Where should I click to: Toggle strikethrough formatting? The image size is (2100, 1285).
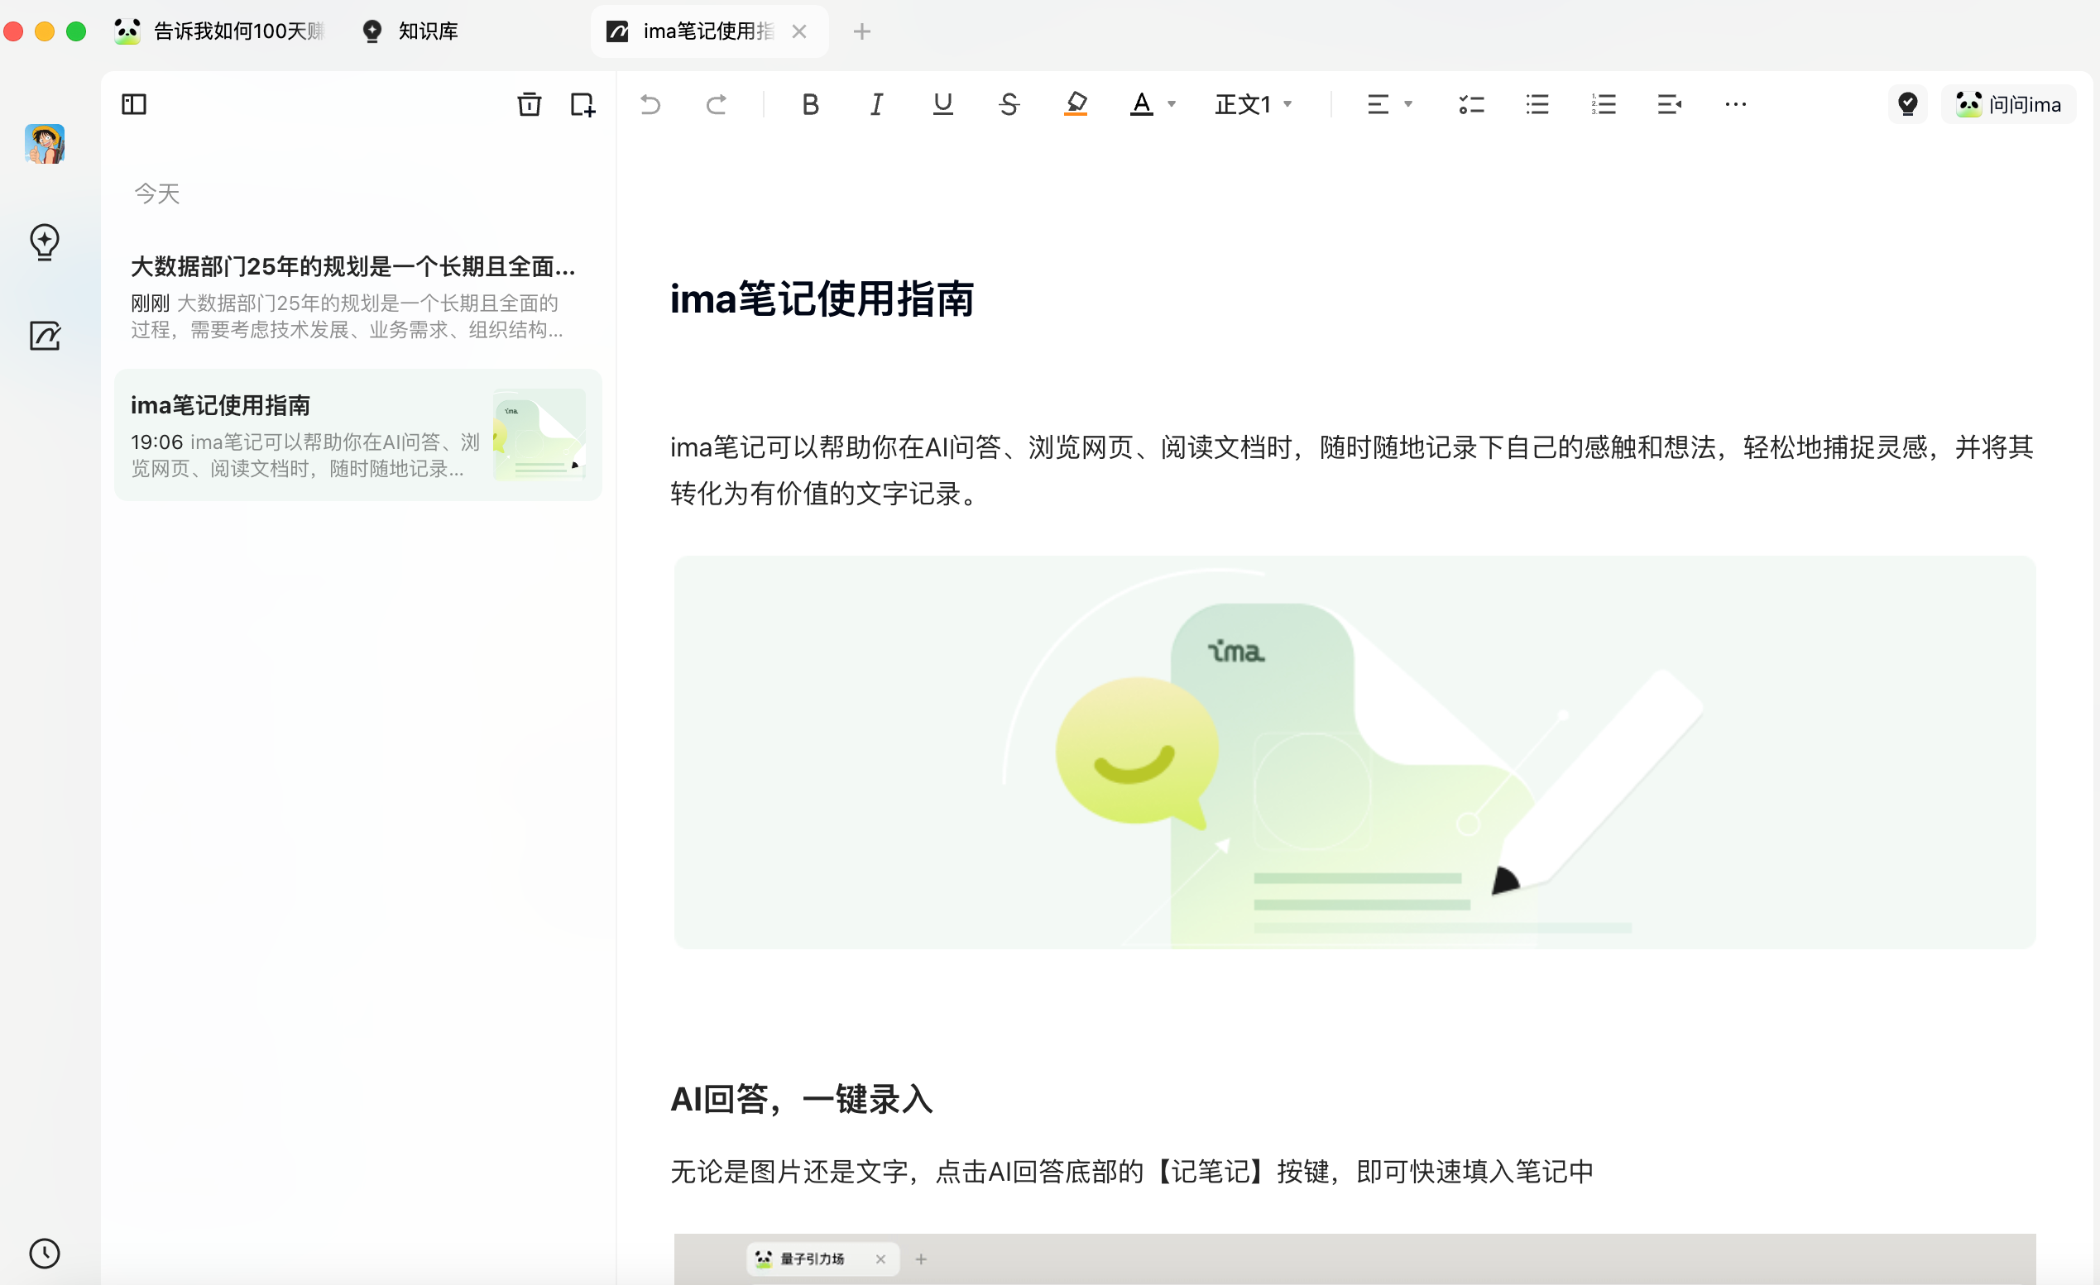coord(1009,104)
